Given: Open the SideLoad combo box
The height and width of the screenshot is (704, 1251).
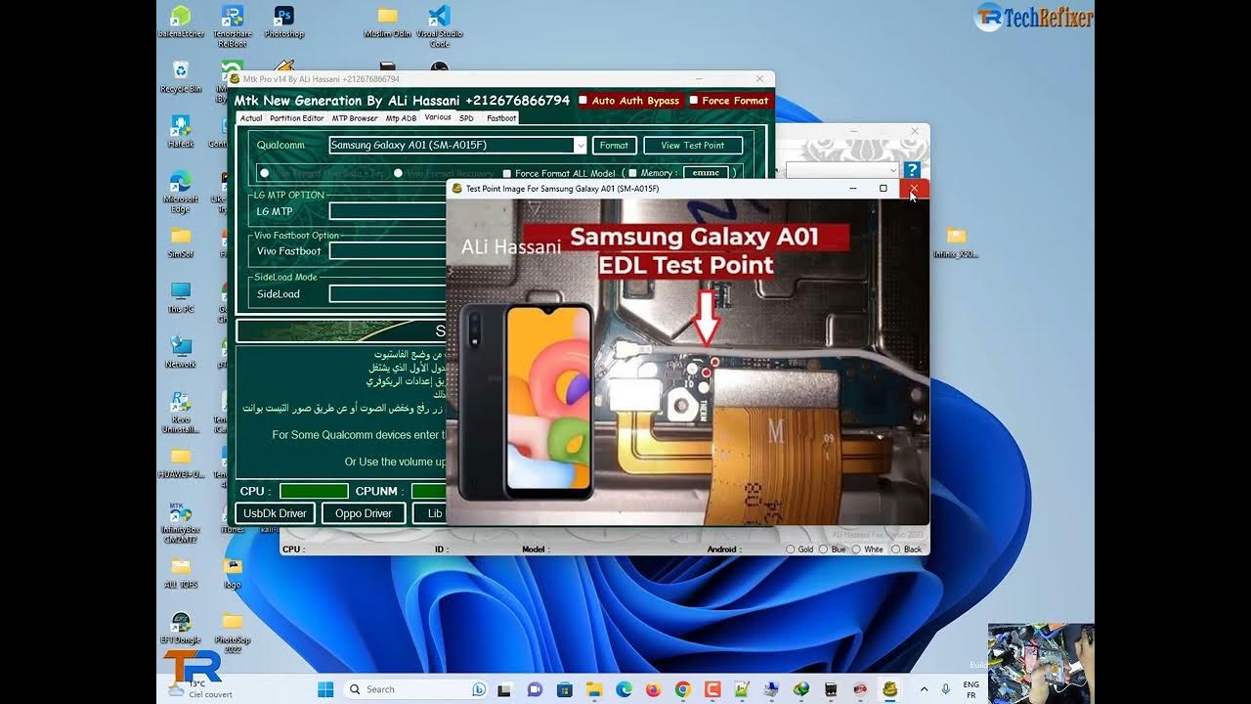Looking at the screenshot, I should click(387, 293).
